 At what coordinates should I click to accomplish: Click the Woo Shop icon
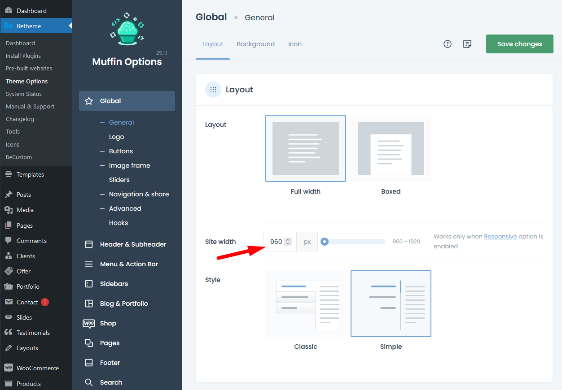point(89,323)
